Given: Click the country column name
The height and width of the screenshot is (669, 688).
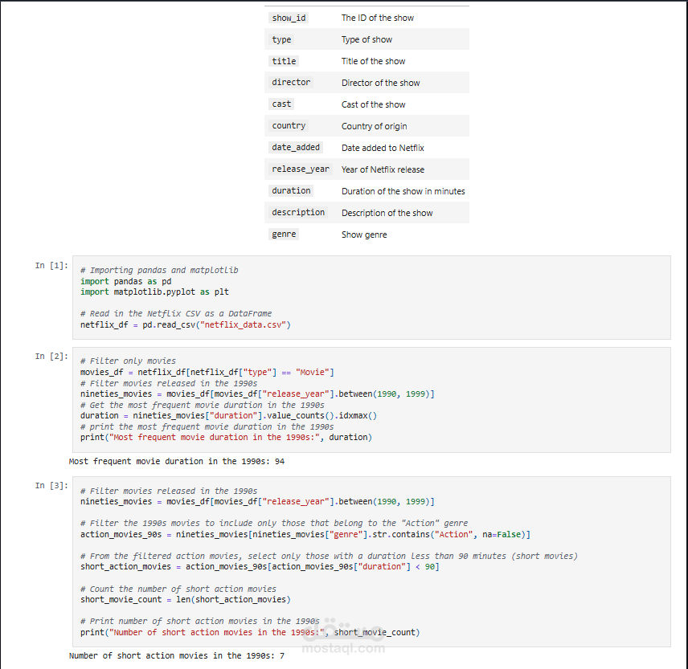Looking at the screenshot, I should pyautogui.click(x=289, y=126).
